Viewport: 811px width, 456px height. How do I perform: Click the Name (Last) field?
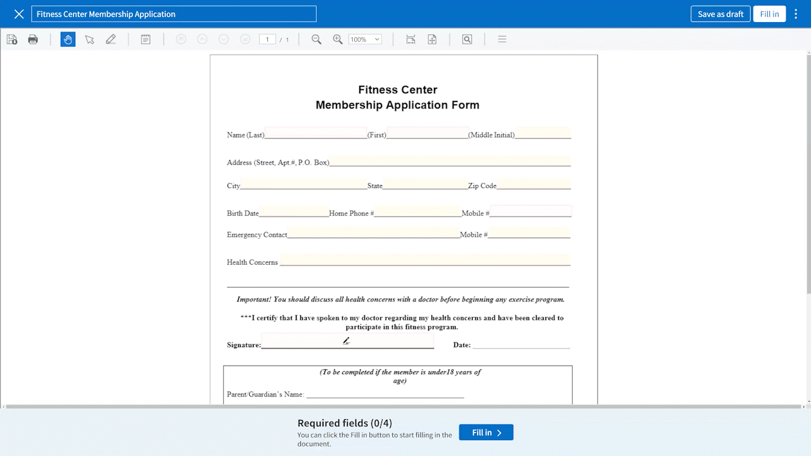pos(316,133)
